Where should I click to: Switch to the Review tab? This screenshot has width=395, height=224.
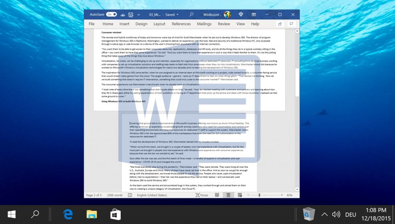click(224, 24)
